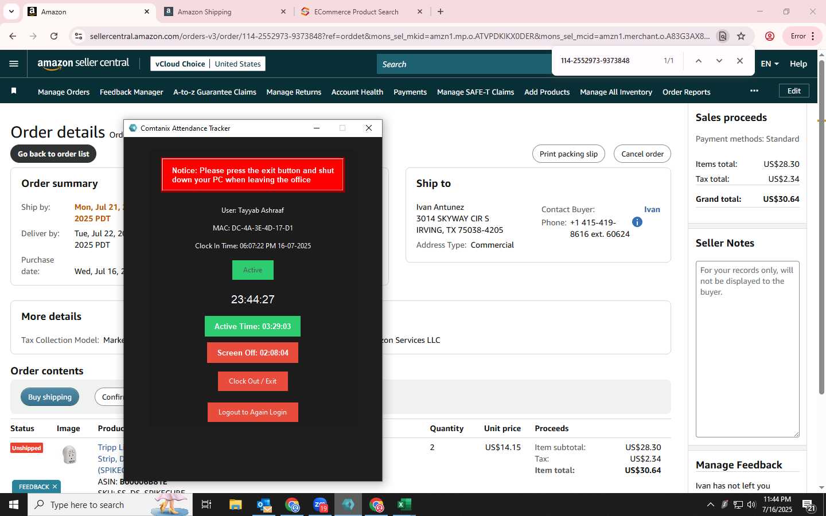Bookmark this page with the star icon

pyautogui.click(x=741, y=36)
